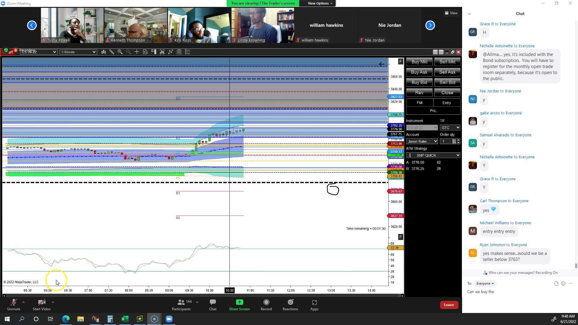
Task: Expand the ATM Strategy SNP QUICK dropdown
Action: [433, 155]
